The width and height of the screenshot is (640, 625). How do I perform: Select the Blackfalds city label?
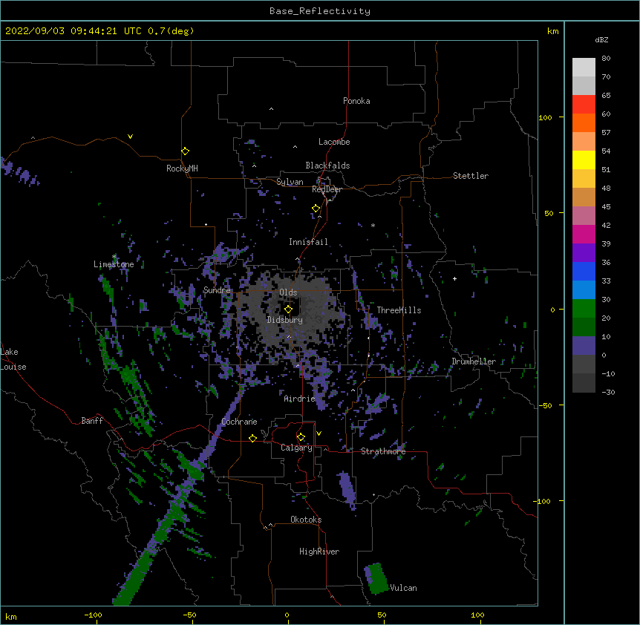[327, 166]
